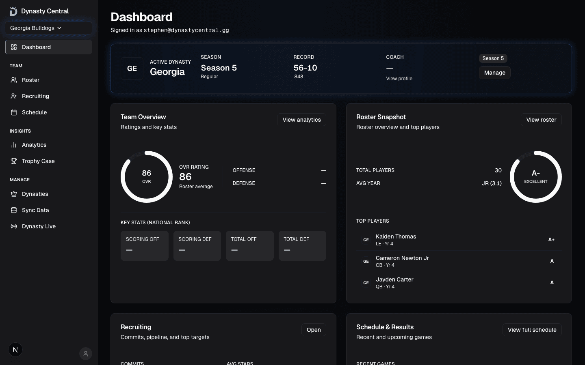Click the Recruiting add-person icon
Viewport: 585px width, 365px height.
coord(14,96)
